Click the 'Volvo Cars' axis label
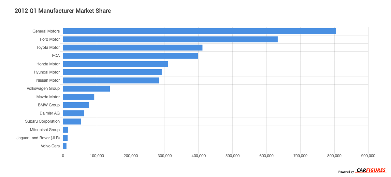 tap(51, 146)
